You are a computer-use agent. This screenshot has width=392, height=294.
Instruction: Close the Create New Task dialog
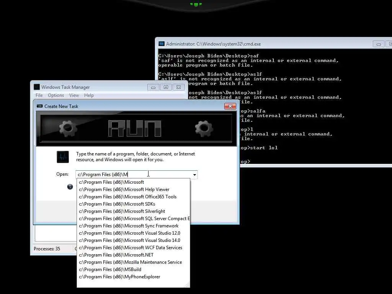[x=230, y=106]
